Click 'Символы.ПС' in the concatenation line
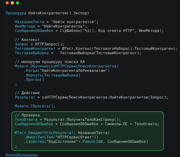The image size is (180, 157). pyautogui.click(x=116, y=124)
